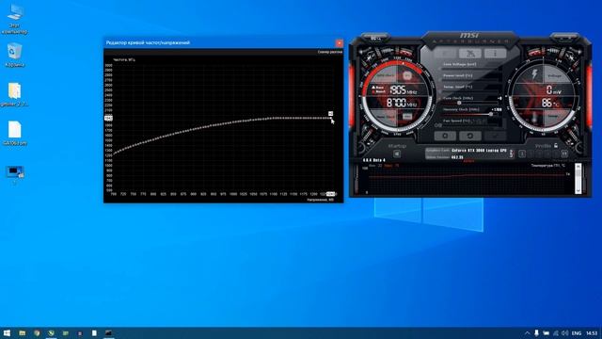The width and height of the screenshot is (602, 339).
Task: Click the Core Clock offset value field
Action: (499, 98)
